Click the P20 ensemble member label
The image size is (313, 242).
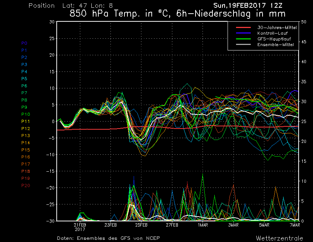coord(25,185)
